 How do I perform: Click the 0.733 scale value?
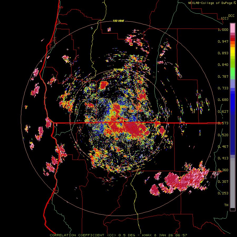pos(223,88)
